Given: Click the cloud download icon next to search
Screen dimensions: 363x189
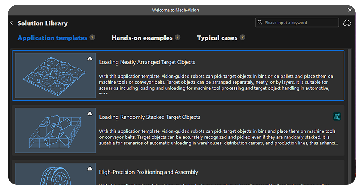Looking at the screenshot, I should (347, 23).
